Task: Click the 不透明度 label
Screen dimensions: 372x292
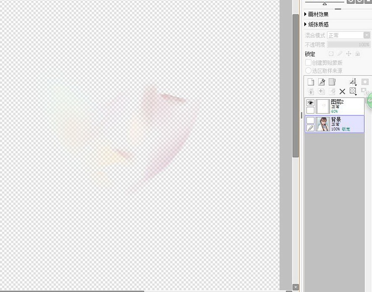Action: (315, 45)
